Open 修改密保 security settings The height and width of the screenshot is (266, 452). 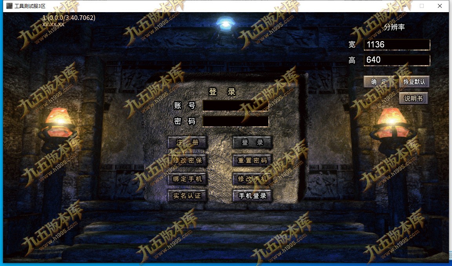coord(187,160)
